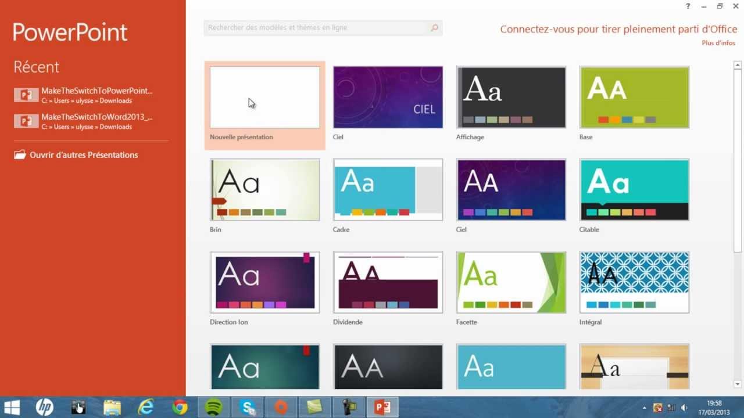Select the Ciel theme showing AA letters
744x418 pixels.
pyautogui.click(x=511, y=190)
